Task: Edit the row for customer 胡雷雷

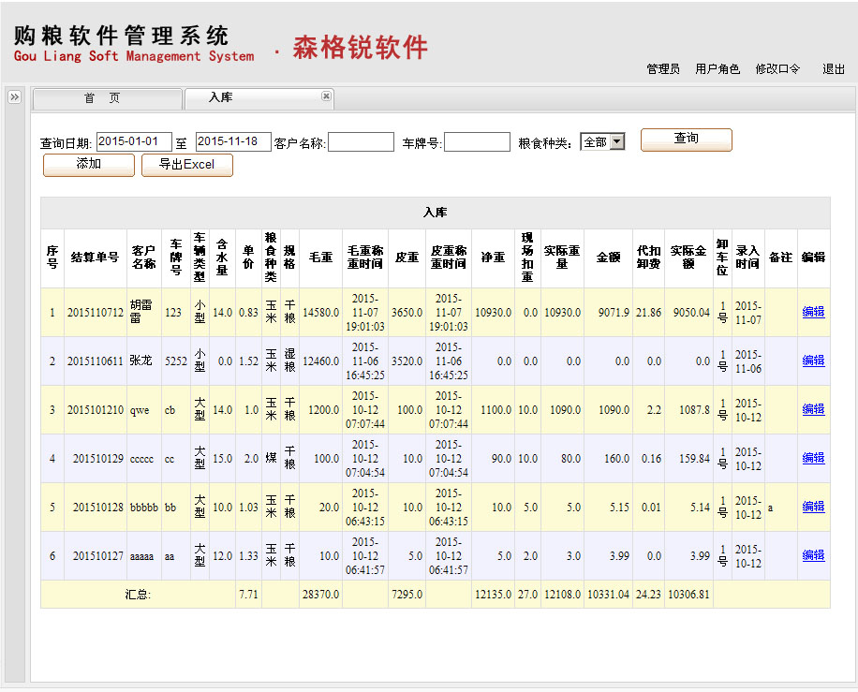Action: [813, 313]
